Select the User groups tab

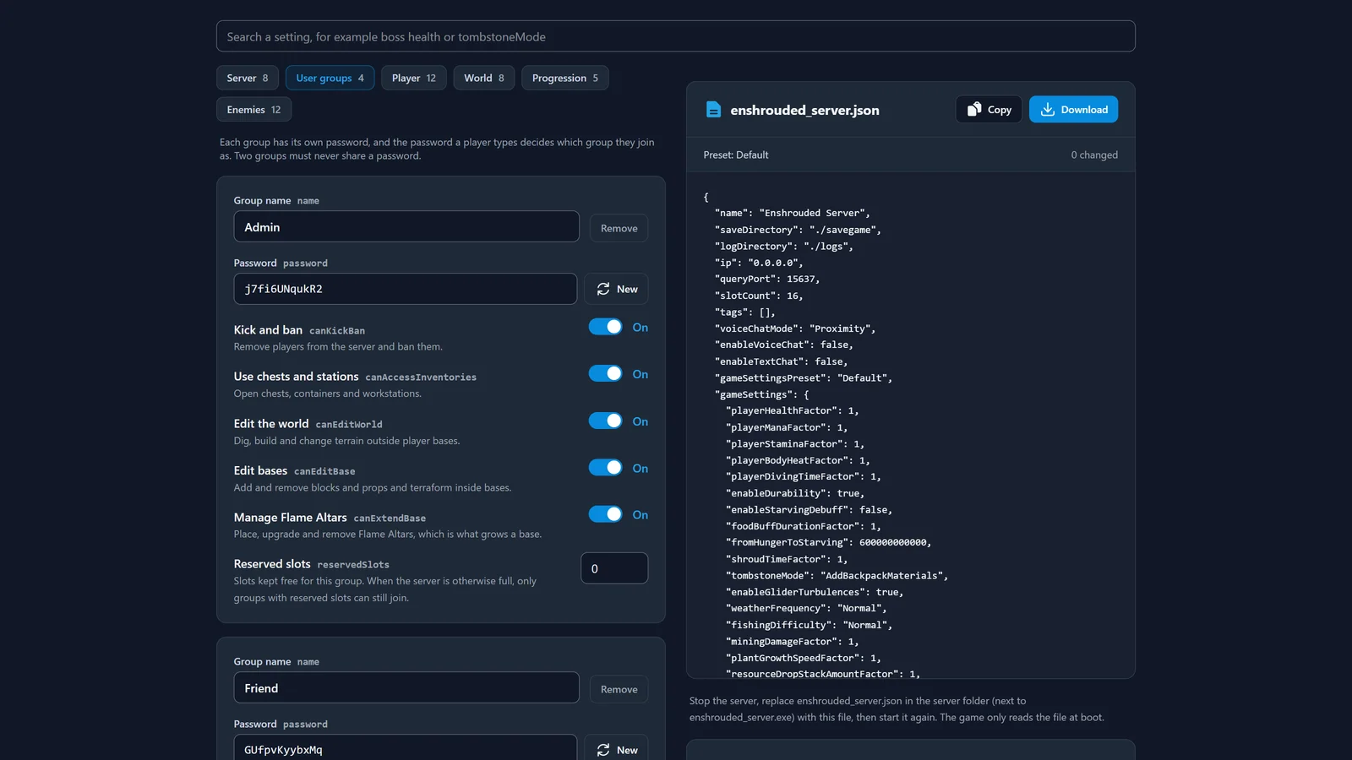tap(330, 78)
